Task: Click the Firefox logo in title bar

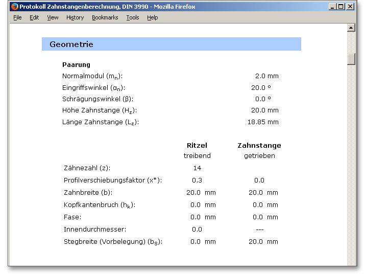Action: (x=14, y=7)
